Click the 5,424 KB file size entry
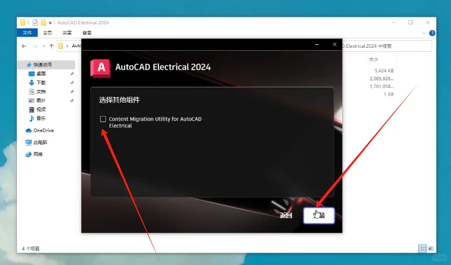This screenshot has width=451, height=265. 384,70
